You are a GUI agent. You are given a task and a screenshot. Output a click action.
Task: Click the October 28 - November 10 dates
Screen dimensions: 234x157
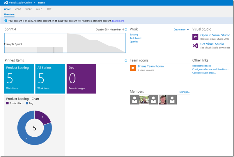click(x=110, y=30)
